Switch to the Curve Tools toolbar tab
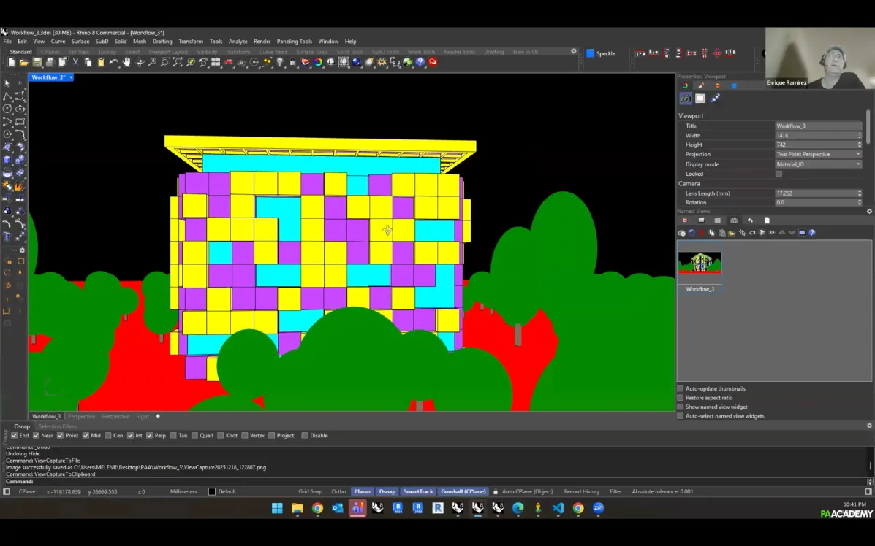The height and width of the screenshot is (546, 875). tap(273, 52)
